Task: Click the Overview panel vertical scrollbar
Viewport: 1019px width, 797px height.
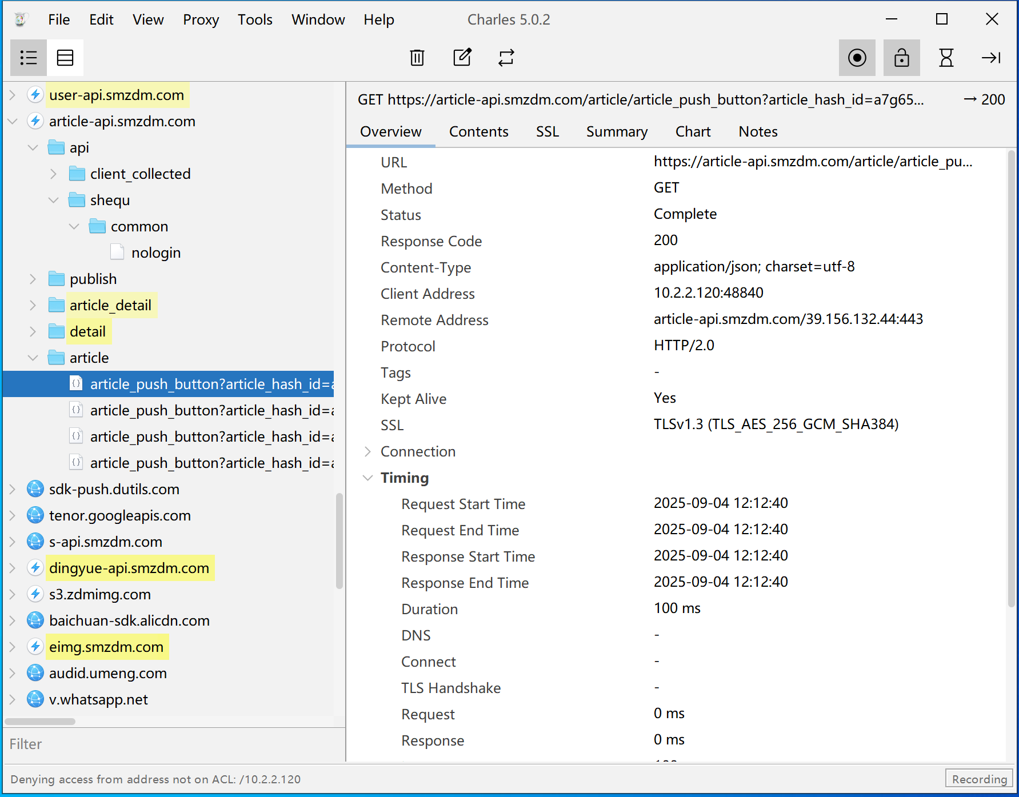Action: point(1011,378)
